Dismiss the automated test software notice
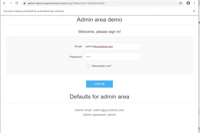Image resolution: width=200 pixels, height=133 pixels. 194,11
